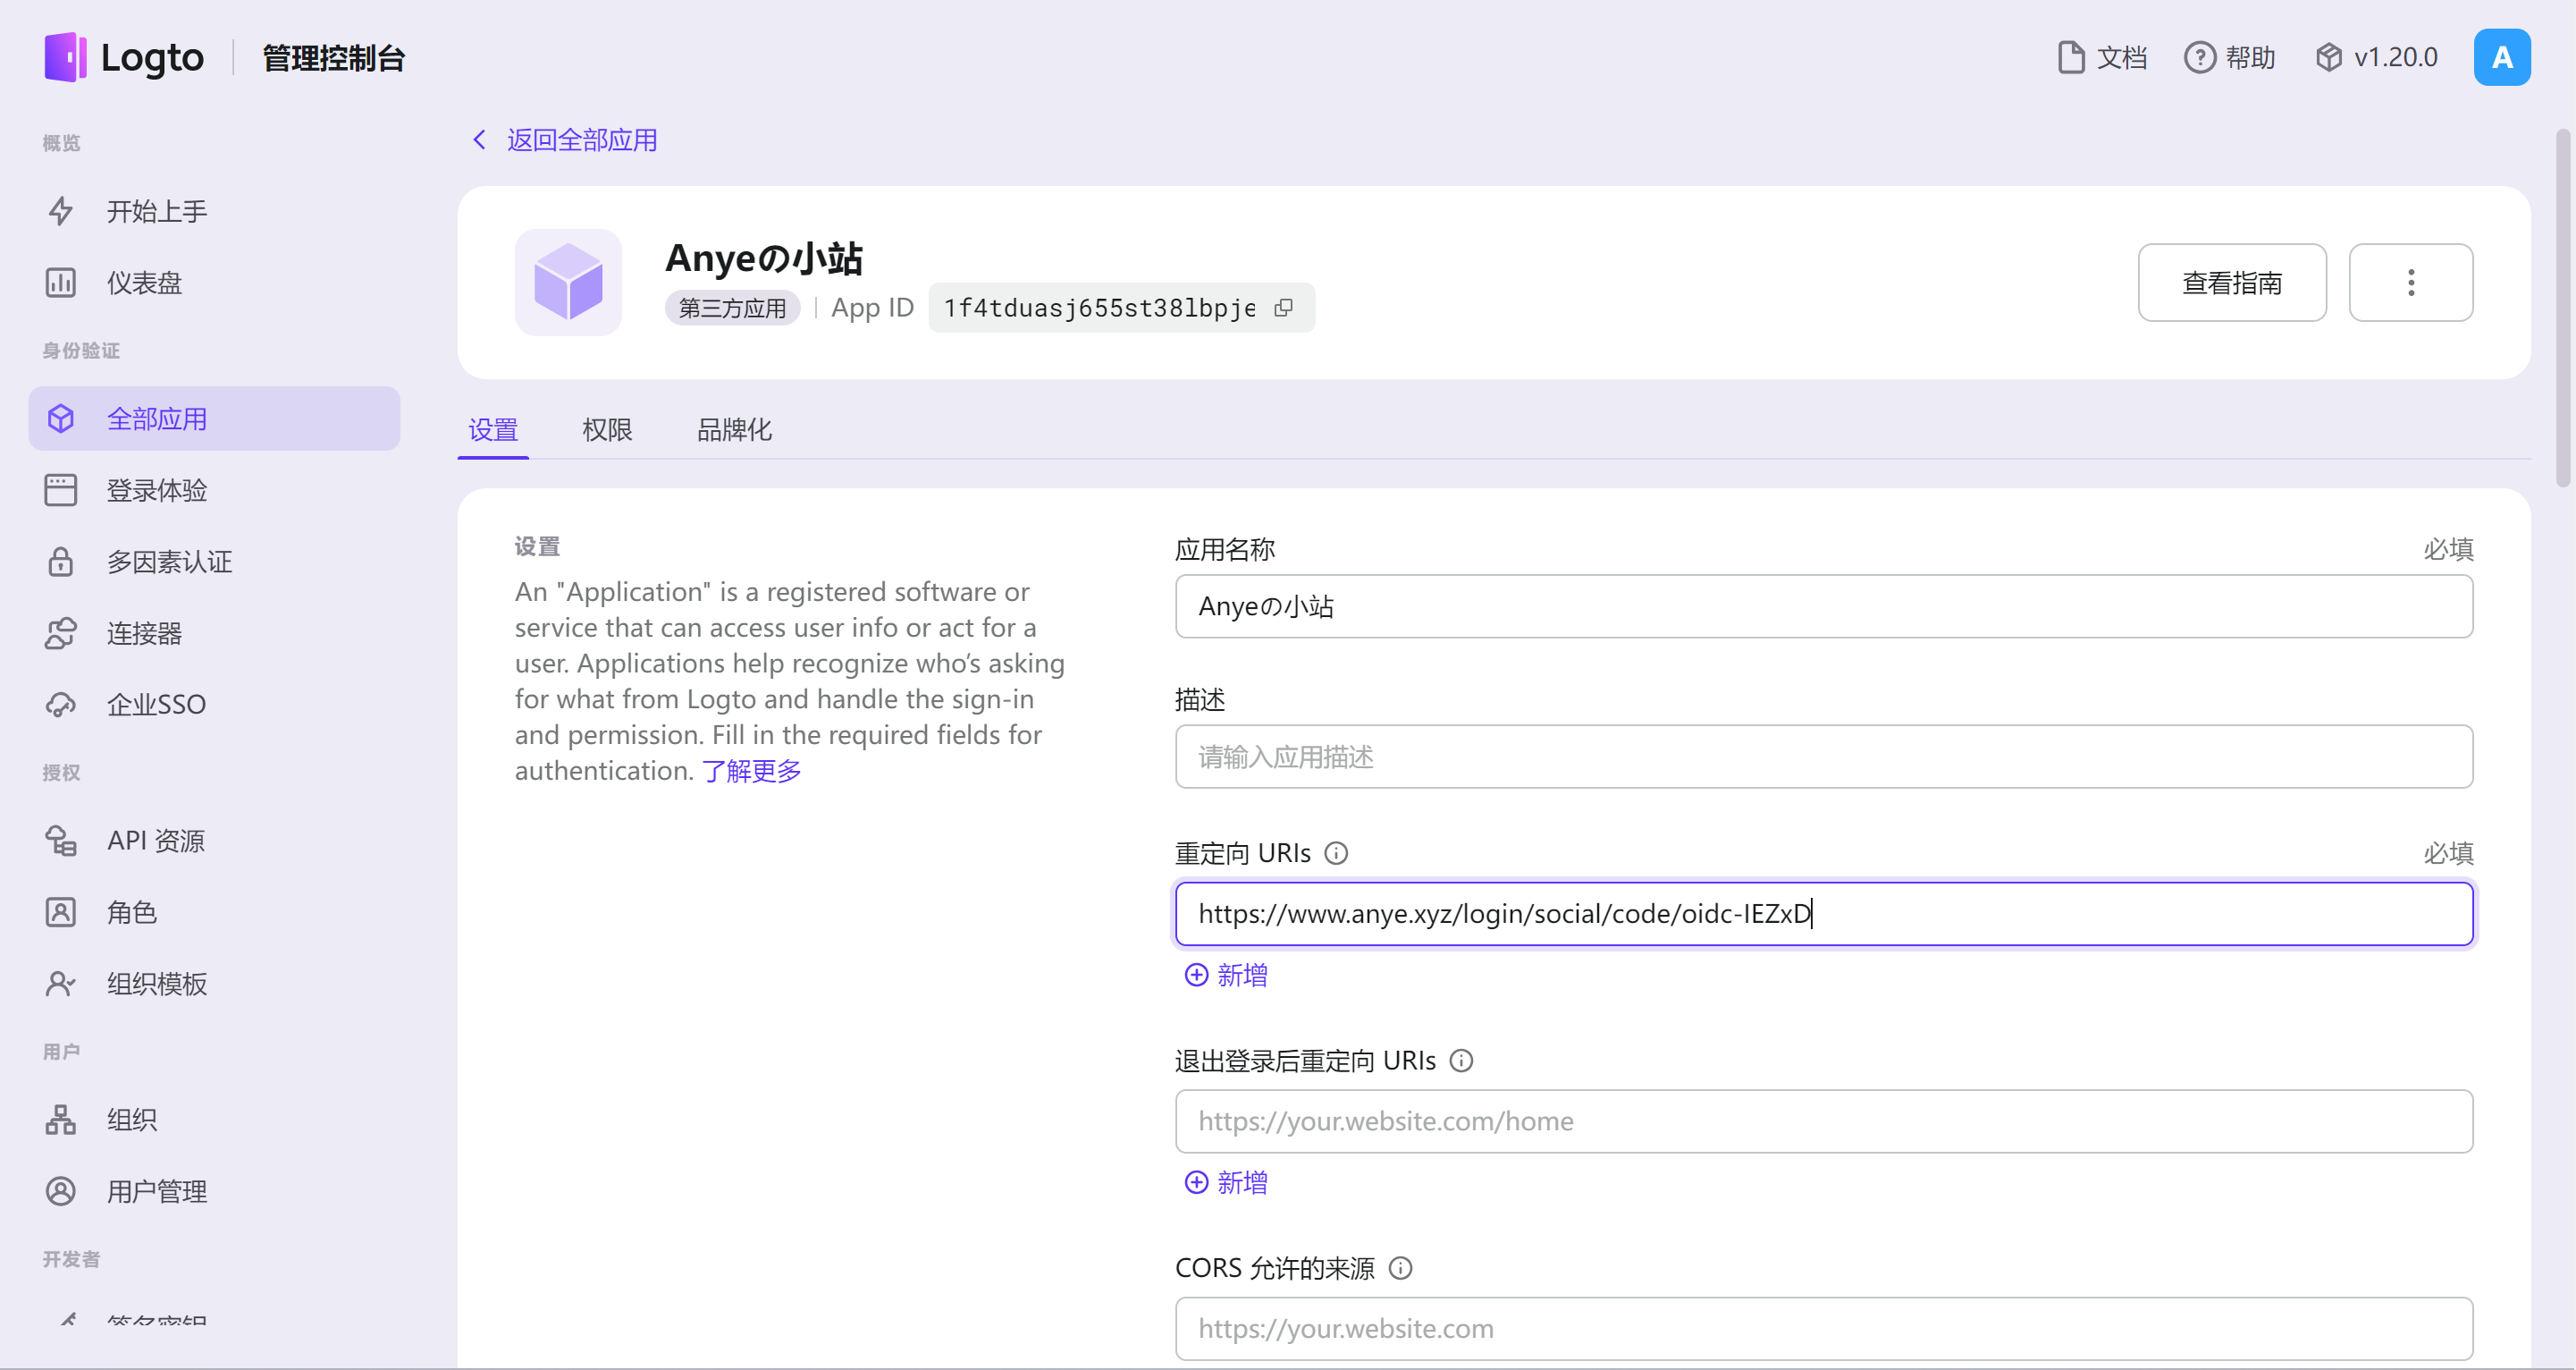Screen dimensions: 2576x1370
Task: Switch to the 权限 tab
Action: (607, 430)
